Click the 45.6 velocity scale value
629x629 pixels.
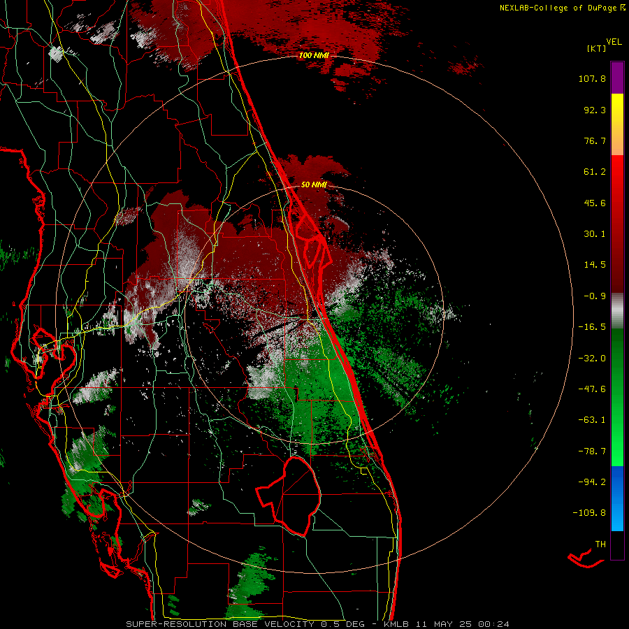595,203
